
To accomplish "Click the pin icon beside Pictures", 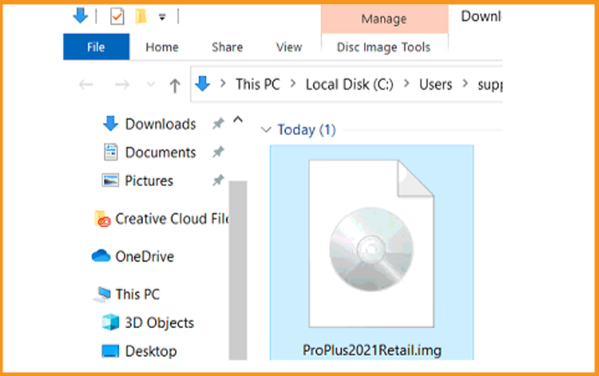I will [218, 180].
